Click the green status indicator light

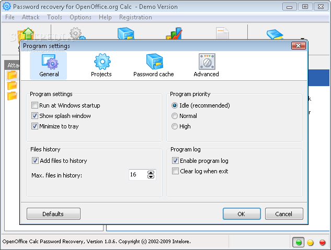pos(299,242)
